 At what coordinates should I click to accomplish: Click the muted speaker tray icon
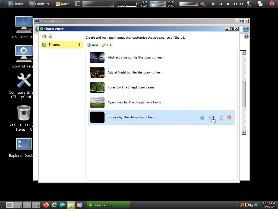click(251, 205)
